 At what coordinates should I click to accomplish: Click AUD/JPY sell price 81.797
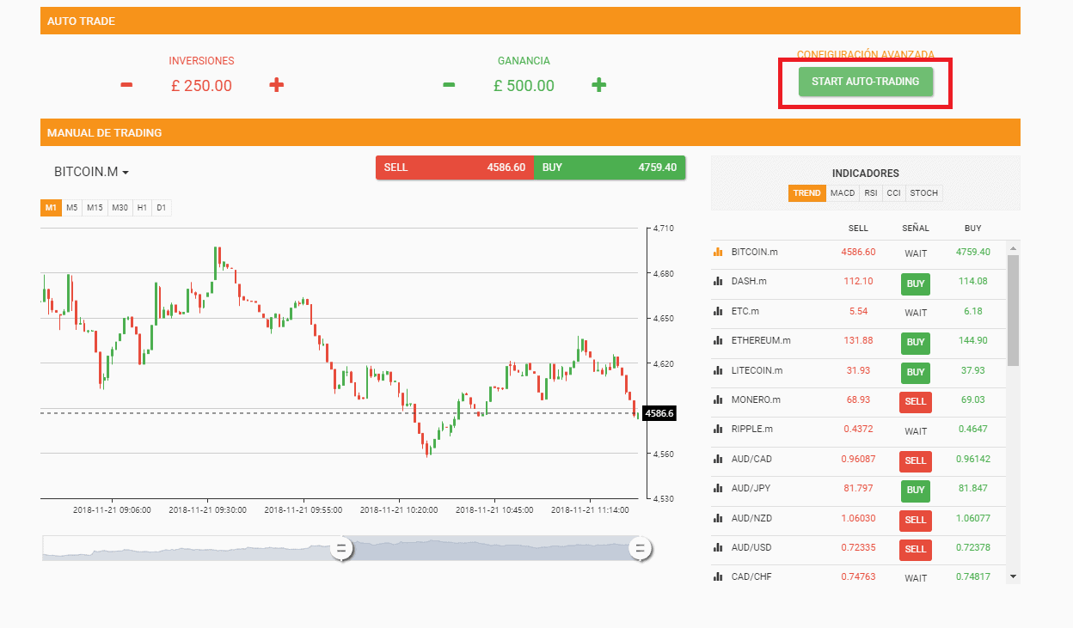pyautogui.click(x=858, y=489)
